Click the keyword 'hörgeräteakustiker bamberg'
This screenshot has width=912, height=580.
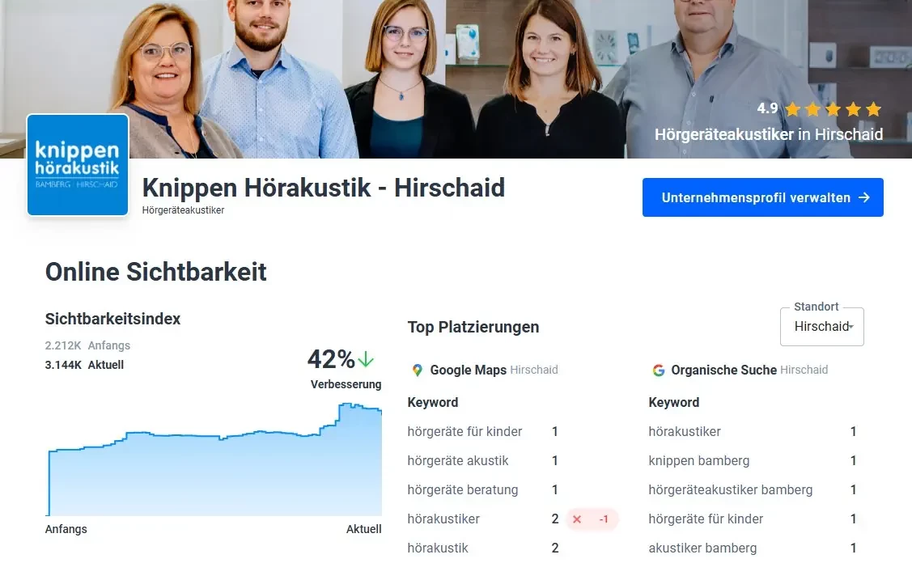pyautogui.click(x=731, y=490)
